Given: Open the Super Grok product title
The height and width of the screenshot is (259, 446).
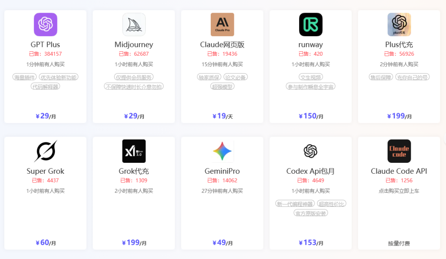Looking at the screenshot, I should coord(45,171).
